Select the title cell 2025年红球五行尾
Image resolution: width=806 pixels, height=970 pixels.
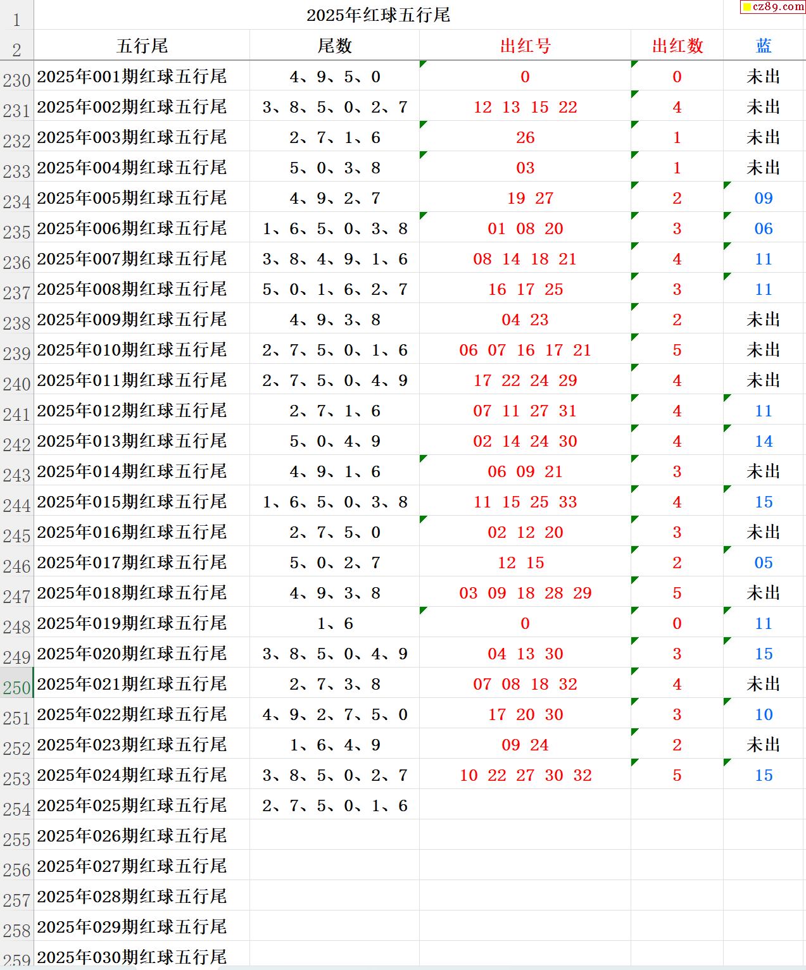[x=378, y=15]
